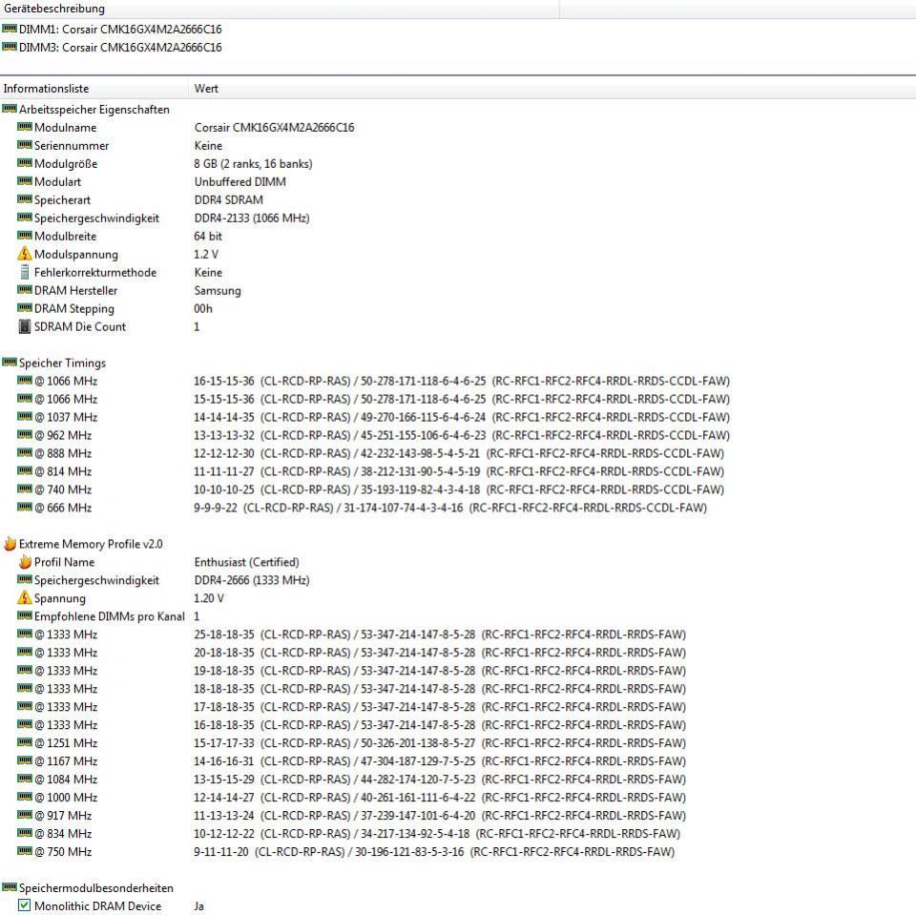Image resolution: width=916 pixels, height=915 pixels.
Task: Click the Informationsliste column header
Action: [94, 88]
